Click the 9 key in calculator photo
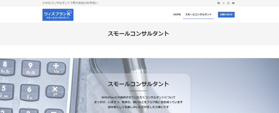Image resolution: width=279 pixels, height=113 pixels. [x=31, y=68]
